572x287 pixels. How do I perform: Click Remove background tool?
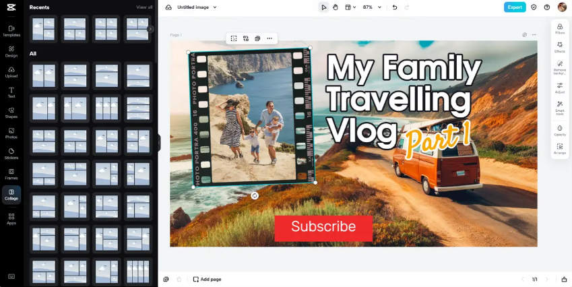[560, 68]
